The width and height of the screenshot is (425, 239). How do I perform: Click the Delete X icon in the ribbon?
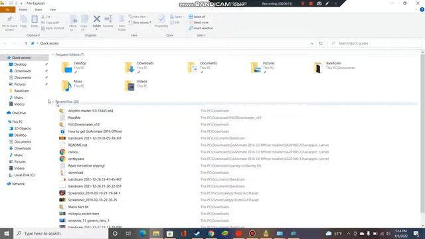(97, 19)
